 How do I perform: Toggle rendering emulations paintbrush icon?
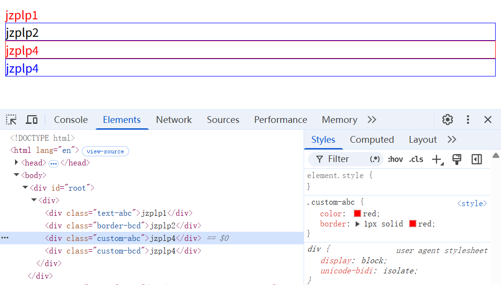click(457, 159)
